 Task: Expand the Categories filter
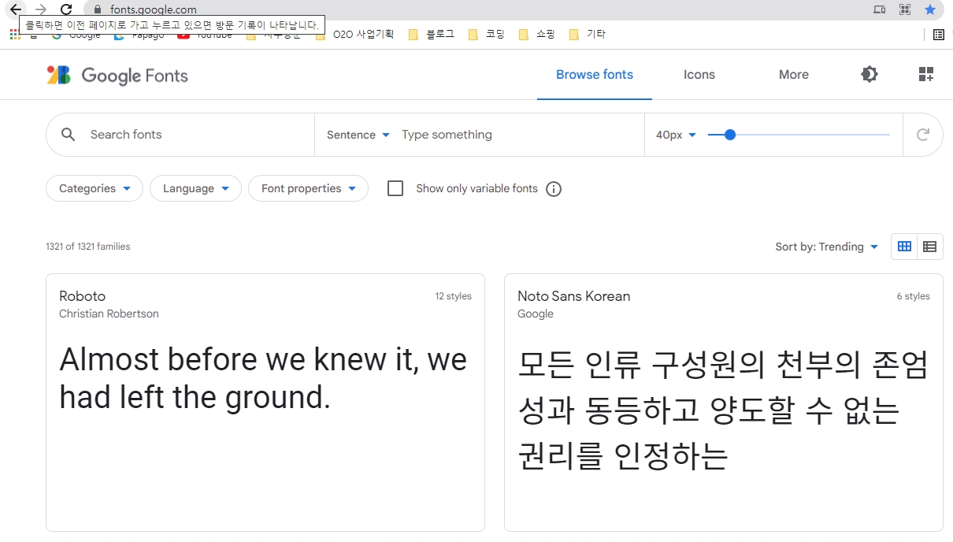pyautogui.click(x=95, y=188)
